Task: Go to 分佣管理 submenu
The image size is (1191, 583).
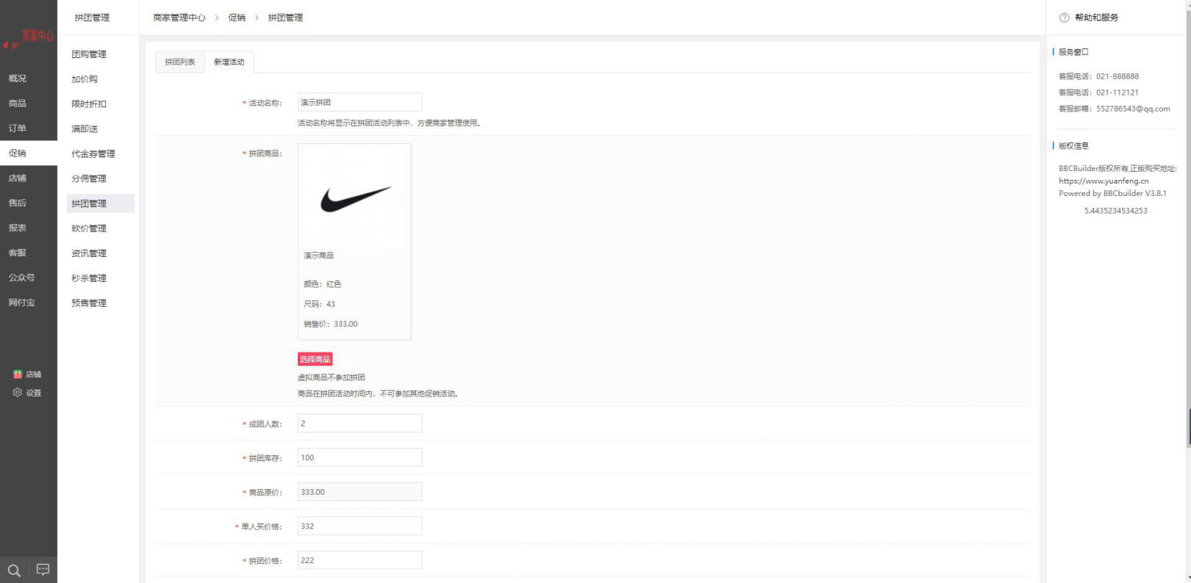Action: (x=89, y=178)
